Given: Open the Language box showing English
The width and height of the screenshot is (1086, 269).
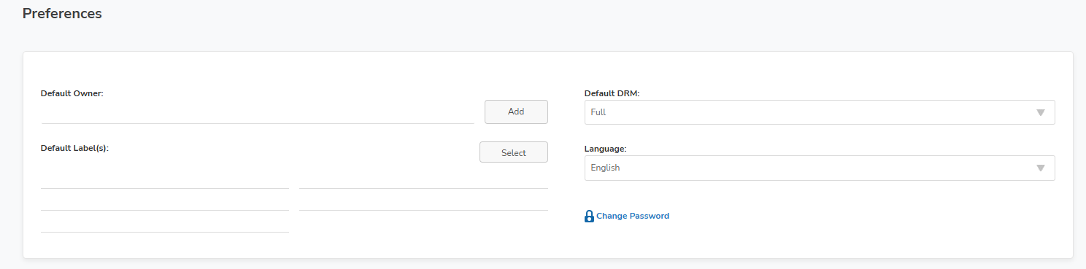Looking at the screenshot, I should [820, 168].
